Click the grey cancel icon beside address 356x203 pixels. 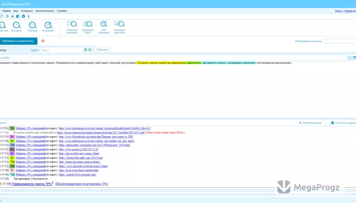click(x=90, y=50)
